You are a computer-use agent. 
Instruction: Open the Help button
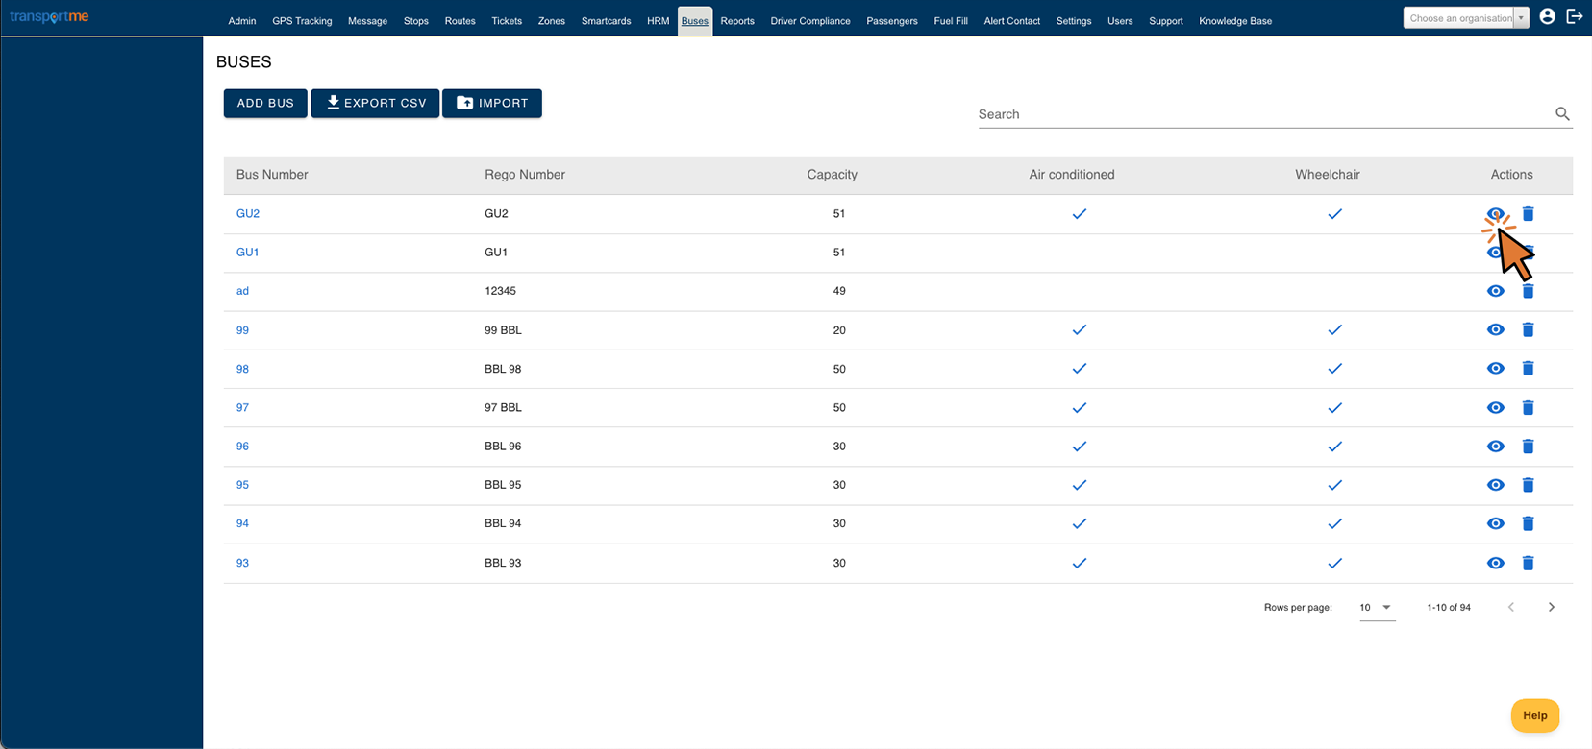click(1535, 715)
